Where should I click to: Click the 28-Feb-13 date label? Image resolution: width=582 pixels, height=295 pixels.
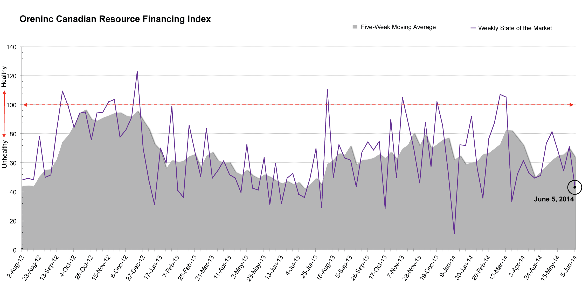pyautogui.click(x=187, y=268)
